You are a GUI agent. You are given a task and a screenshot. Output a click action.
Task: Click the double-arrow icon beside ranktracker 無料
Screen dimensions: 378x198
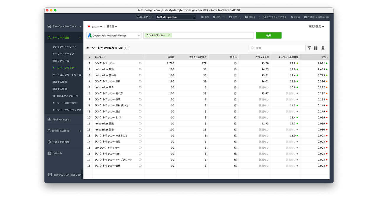click(x=140, y=69)
